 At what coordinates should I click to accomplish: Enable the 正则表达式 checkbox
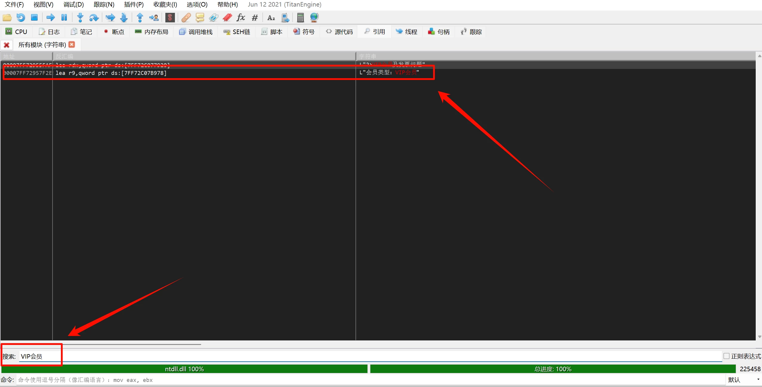coord(726,356)
